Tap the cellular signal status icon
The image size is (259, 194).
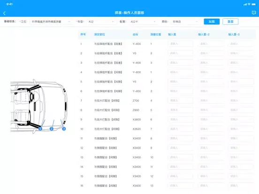click(x=245, y=4)
